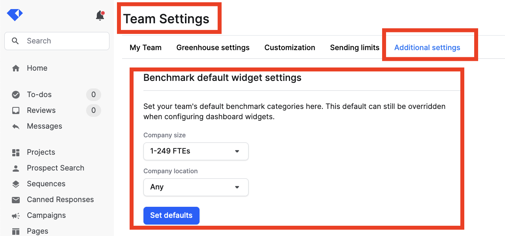Expand the Company size dropdown

click(196, 151)
